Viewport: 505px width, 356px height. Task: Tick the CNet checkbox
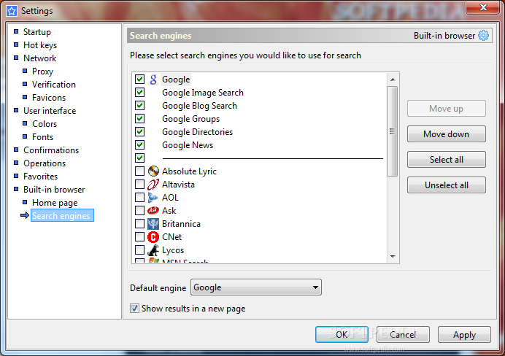pos(139,237)
